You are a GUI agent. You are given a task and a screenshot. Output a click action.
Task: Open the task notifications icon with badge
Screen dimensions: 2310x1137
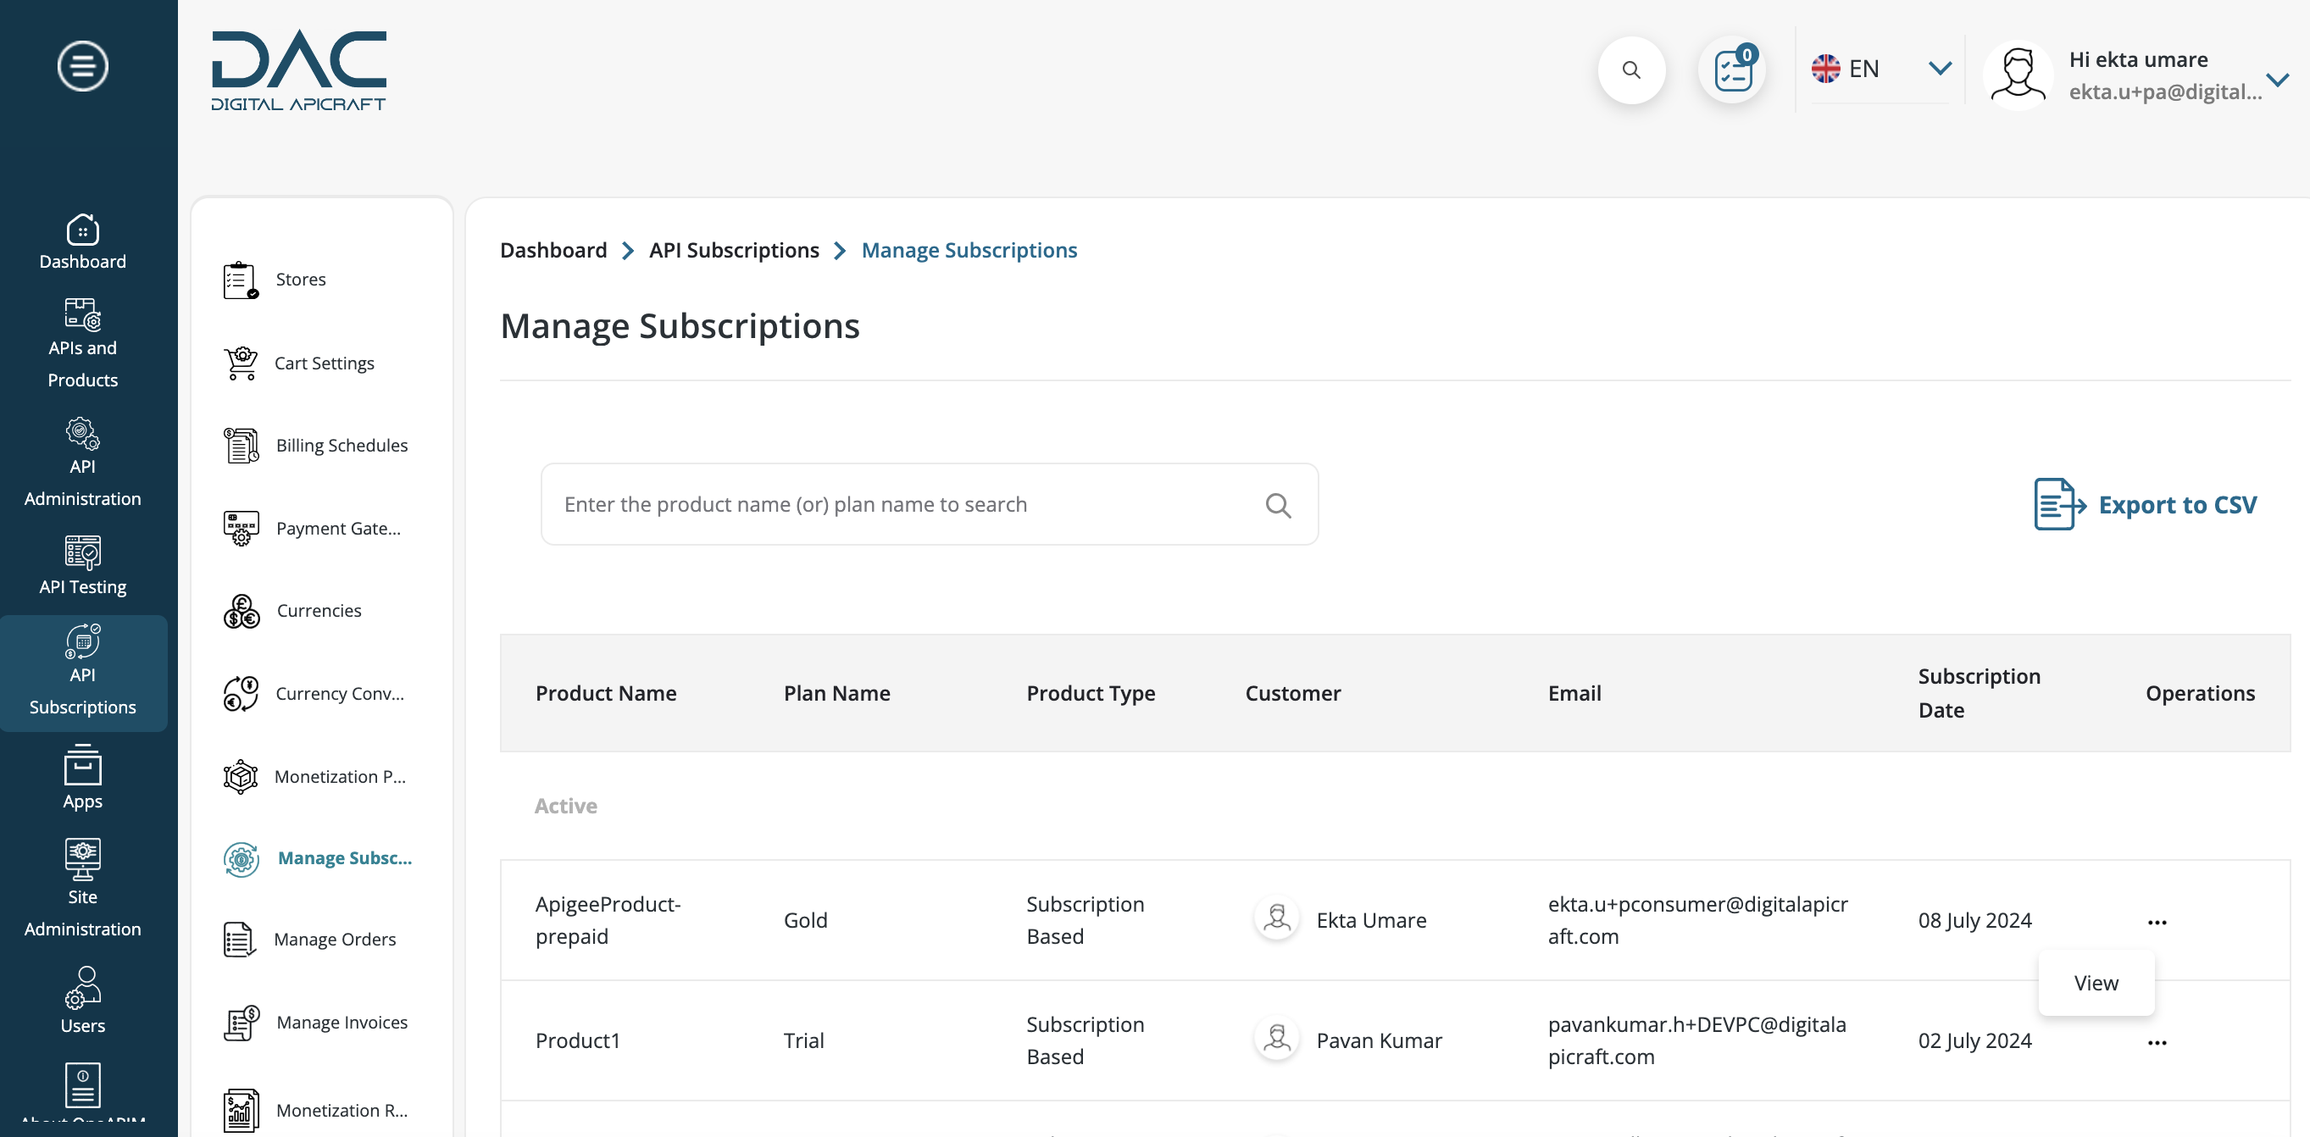click(x=1734, y=70)
